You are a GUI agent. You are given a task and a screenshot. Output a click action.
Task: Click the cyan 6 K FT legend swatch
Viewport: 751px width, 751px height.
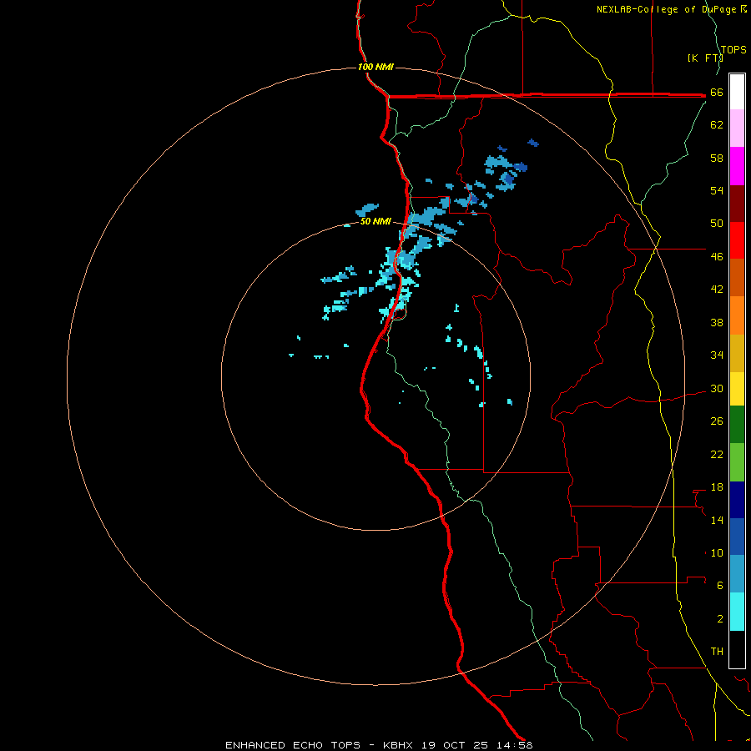[x=737, y=612]
